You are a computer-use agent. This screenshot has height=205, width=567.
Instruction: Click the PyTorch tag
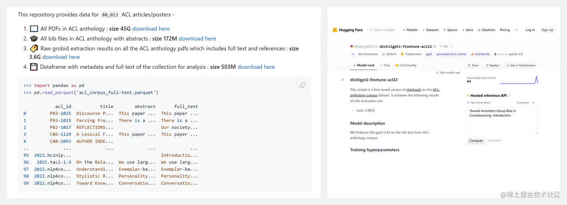389,54
